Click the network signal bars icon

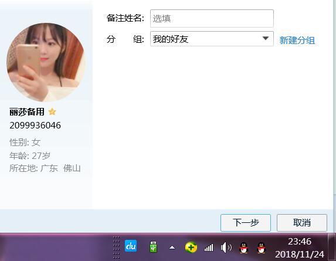click(x=209, y=248)
